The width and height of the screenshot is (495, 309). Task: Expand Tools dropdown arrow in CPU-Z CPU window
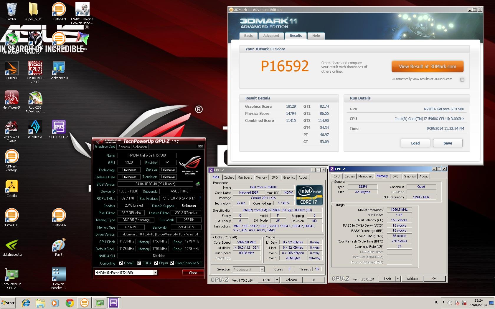tap(277, 280)
